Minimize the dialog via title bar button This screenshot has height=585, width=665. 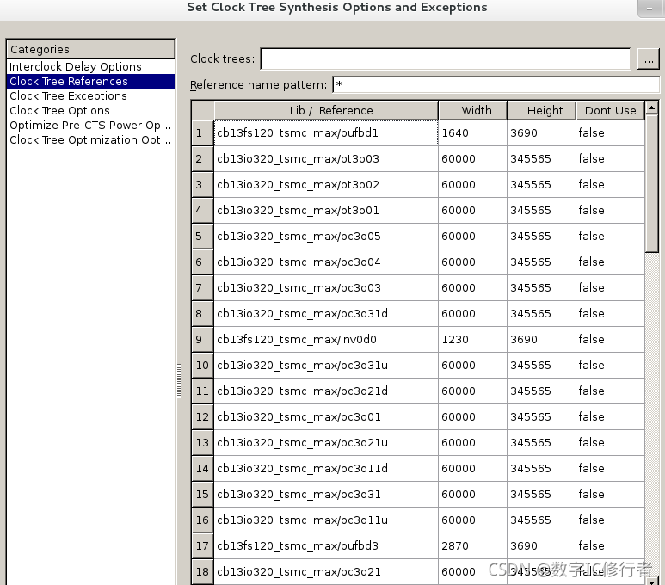650,9
